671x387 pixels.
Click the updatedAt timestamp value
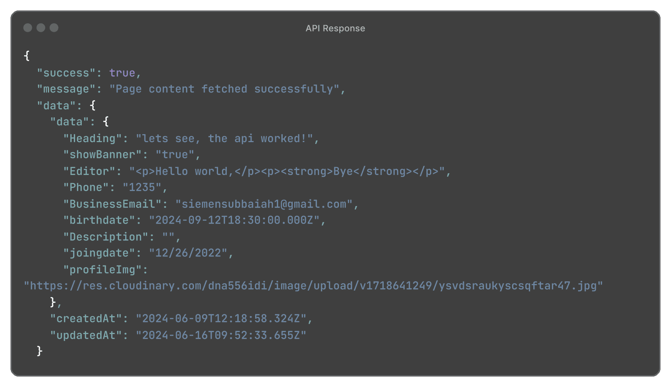pos(221,335)
